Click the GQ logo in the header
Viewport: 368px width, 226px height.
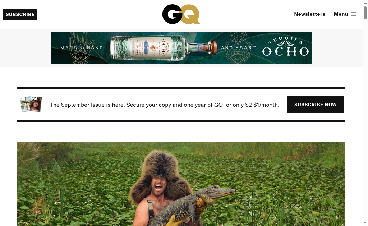pos(181,14)
